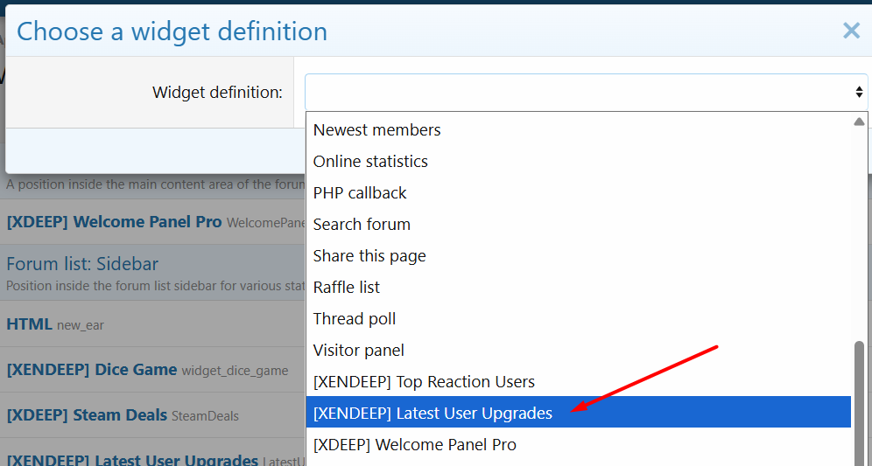Viewport: 872px width, 466px height.
Task: Select [XENDEEP] Latest User Upgrades option
Action: click(432, 414)
